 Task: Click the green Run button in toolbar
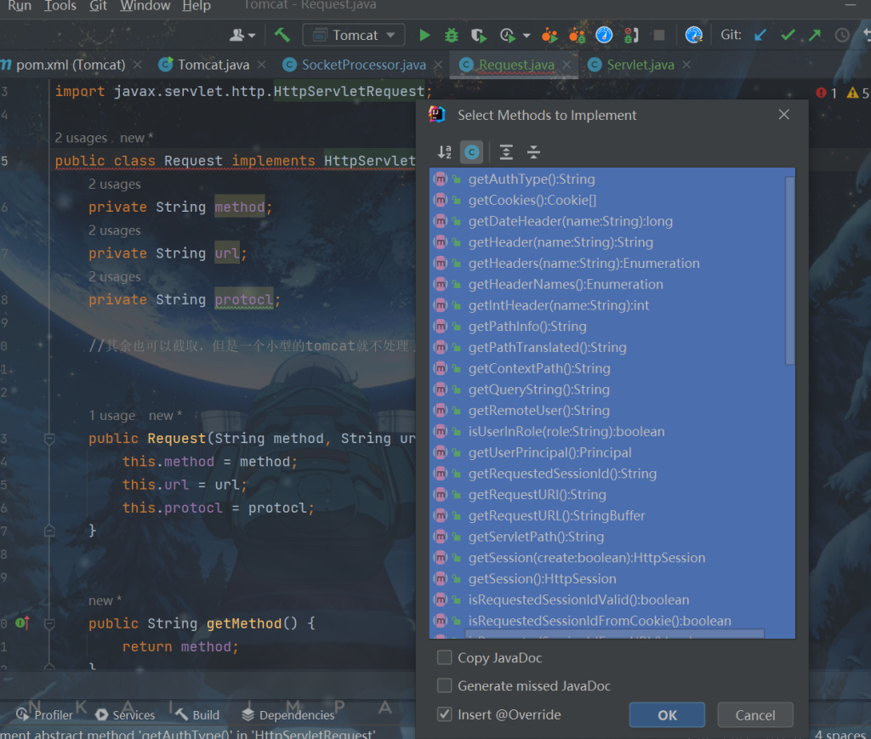coord(424,35)
